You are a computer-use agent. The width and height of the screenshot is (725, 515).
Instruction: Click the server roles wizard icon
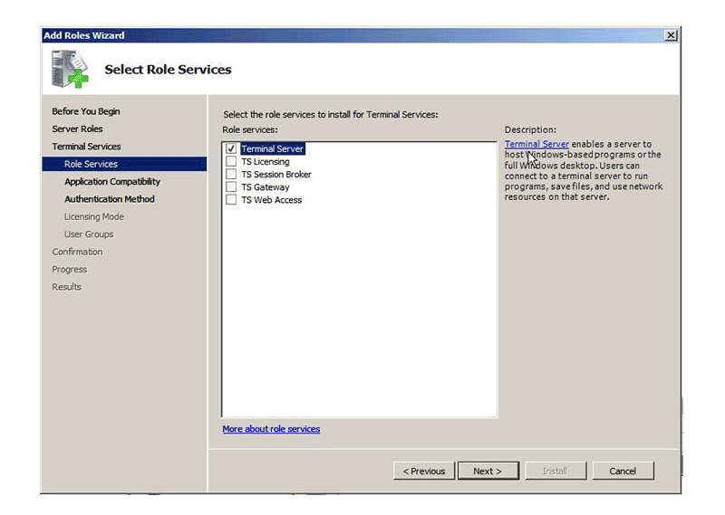point(70,69)
